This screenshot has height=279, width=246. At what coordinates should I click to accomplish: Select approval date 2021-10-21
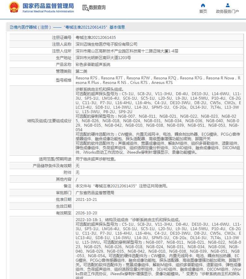point(86,200)
